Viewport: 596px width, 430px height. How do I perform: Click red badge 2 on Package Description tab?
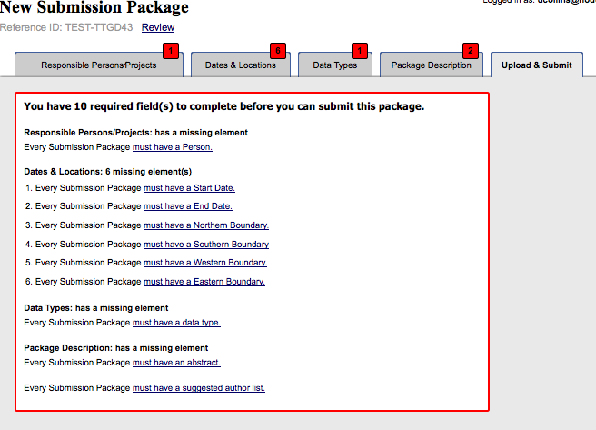point(471,51)
